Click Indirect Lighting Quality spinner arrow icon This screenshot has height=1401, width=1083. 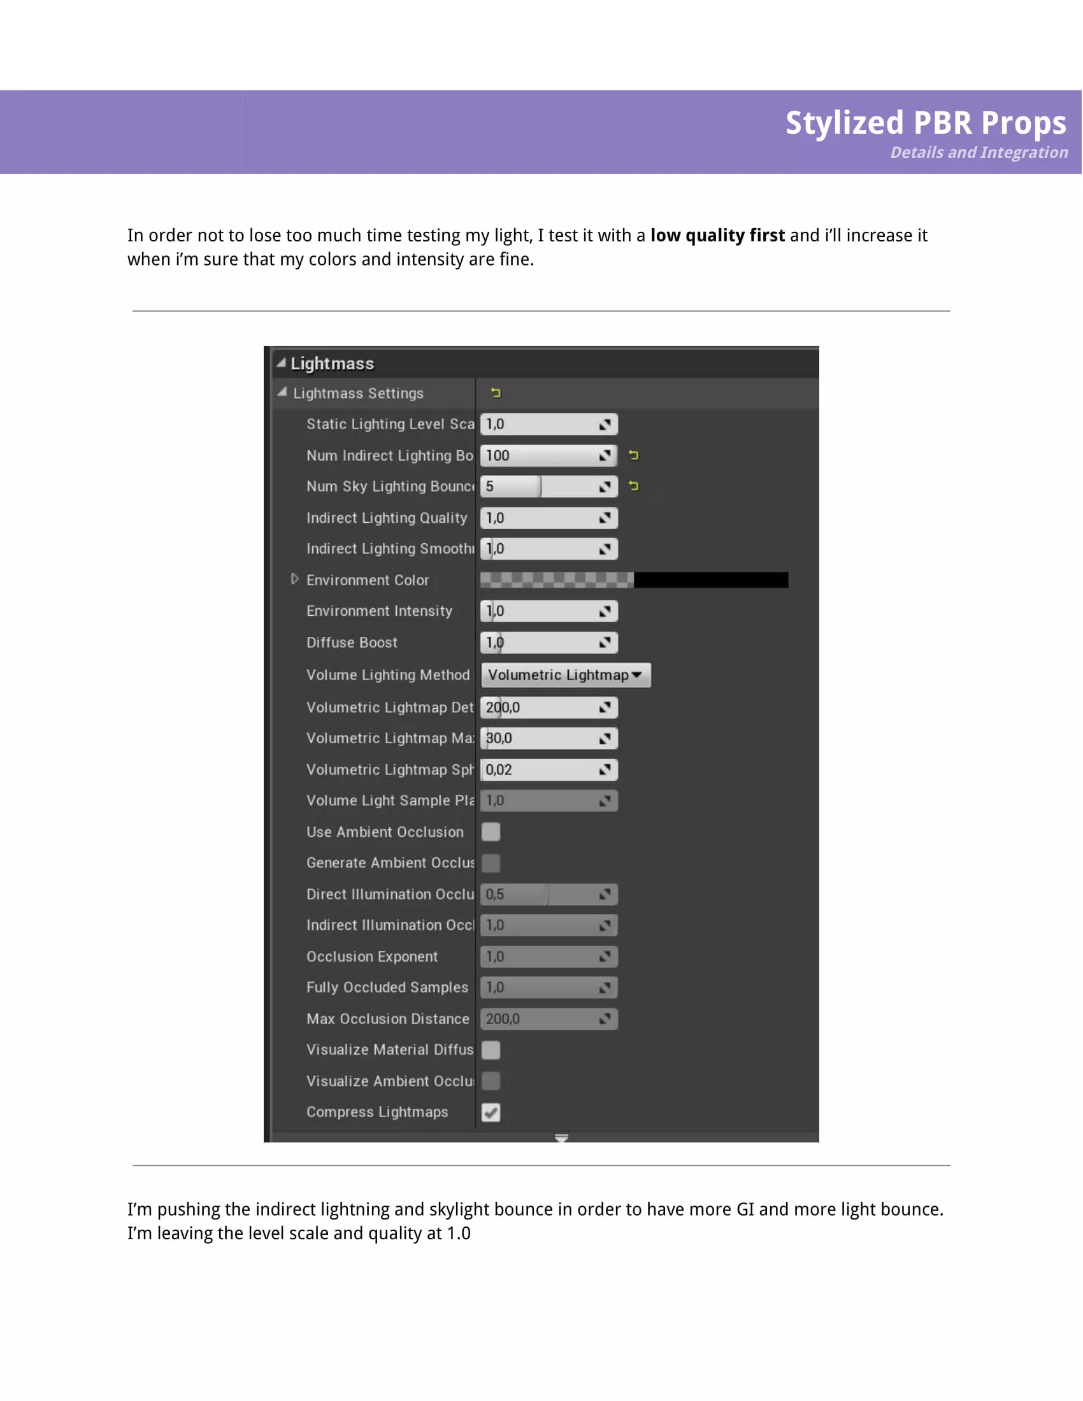605,518
